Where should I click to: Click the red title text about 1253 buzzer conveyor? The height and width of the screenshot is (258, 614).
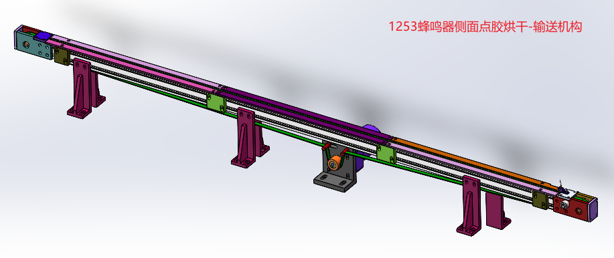[485, 27]
